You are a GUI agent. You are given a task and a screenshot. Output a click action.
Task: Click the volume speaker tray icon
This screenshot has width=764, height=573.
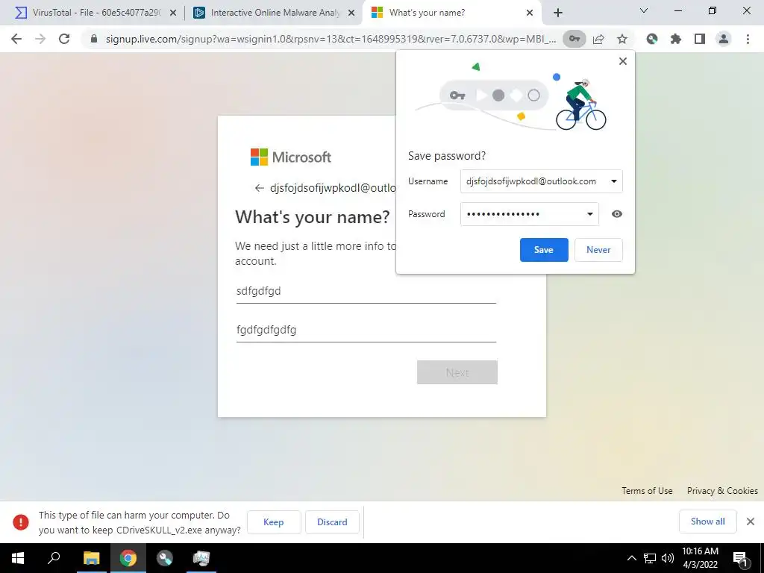(x=668, y=558)
